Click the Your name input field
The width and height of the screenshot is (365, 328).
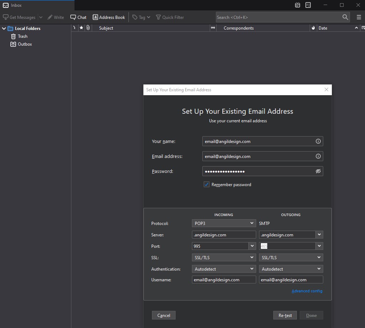click(x=263, y=141)
